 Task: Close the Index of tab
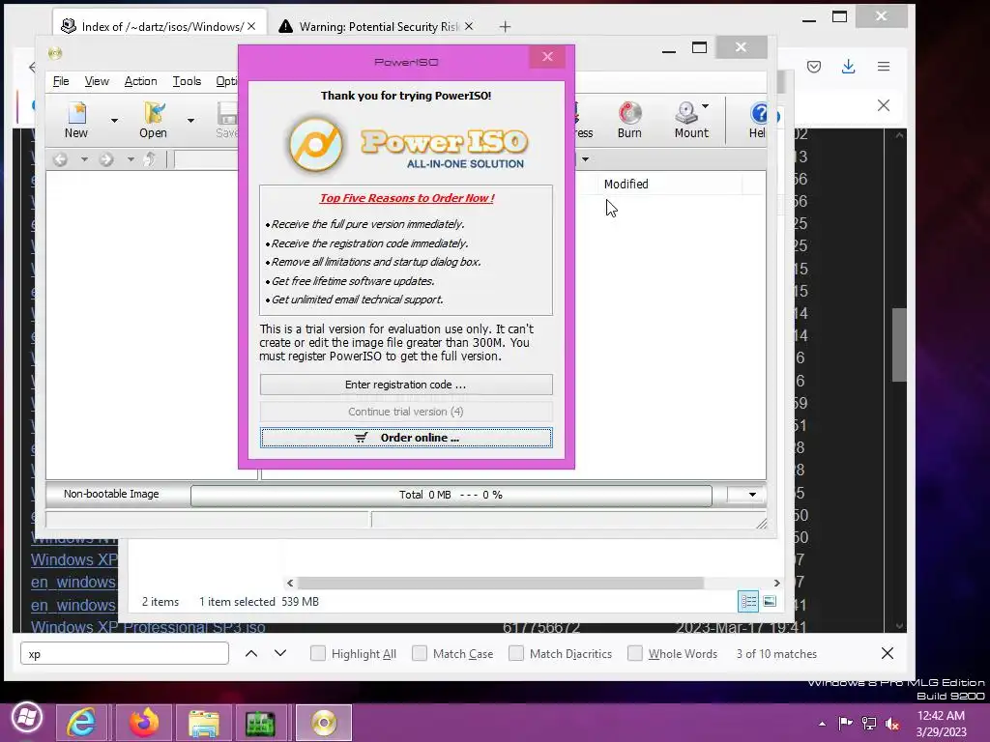(251, 26)
